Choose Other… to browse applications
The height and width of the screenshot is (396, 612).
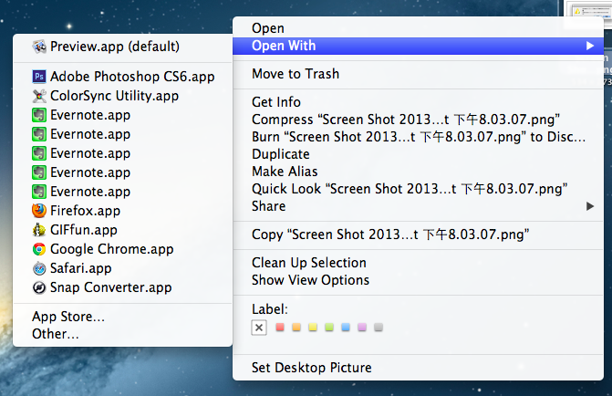point(122,334)
